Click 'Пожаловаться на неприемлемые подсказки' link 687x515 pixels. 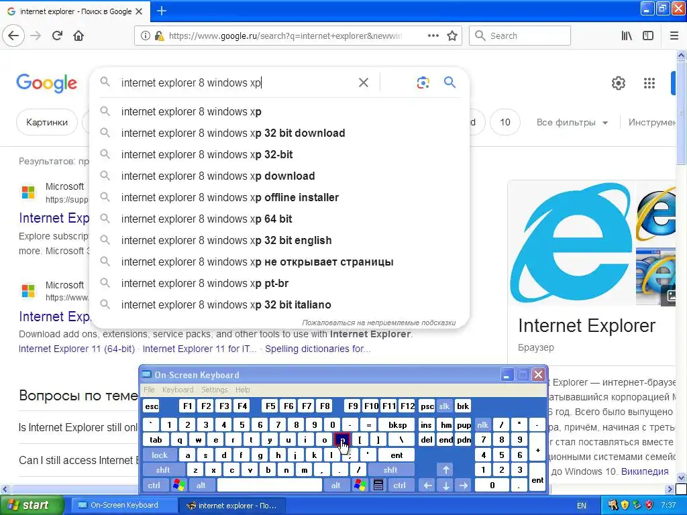pos(378,323)
